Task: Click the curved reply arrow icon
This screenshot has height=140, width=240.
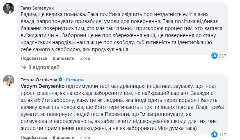Action: (x=24, y=67)
